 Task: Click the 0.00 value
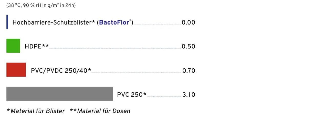(188, 22)
